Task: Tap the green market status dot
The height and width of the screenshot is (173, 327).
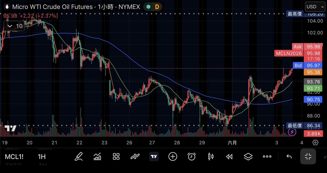Action: pos(148,7)
